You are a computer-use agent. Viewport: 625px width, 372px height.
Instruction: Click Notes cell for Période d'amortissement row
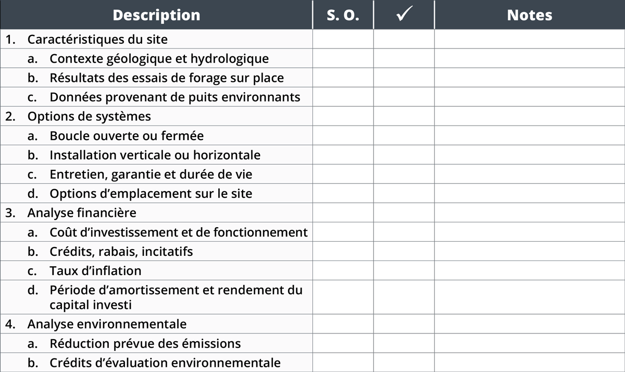530,297
